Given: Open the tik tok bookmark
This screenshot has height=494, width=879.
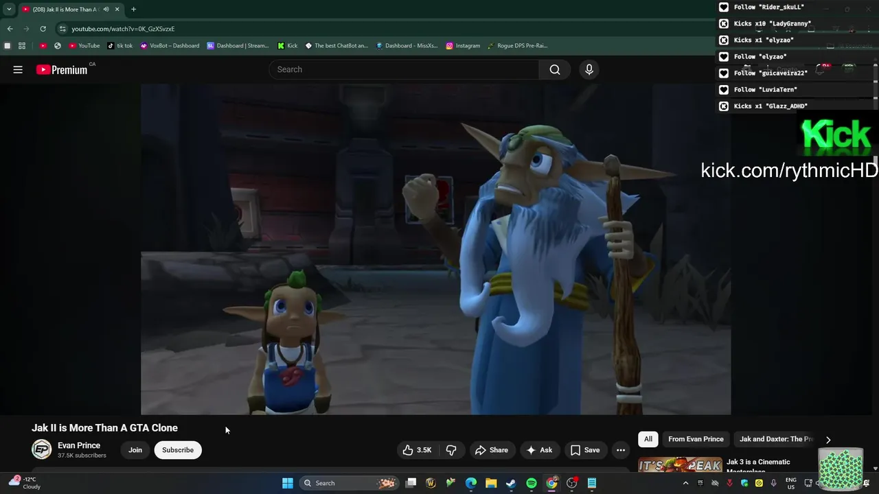Looking at the screenshot, I should coord(120,46).
